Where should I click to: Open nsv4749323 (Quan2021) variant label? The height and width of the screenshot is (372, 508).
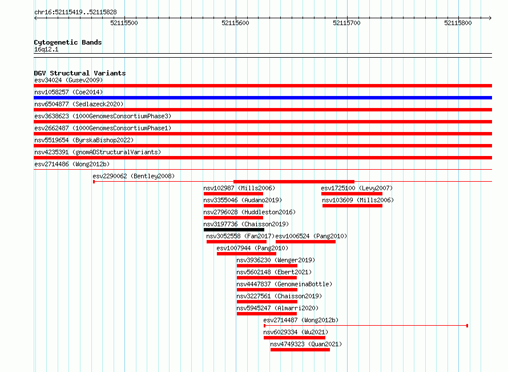306,344
